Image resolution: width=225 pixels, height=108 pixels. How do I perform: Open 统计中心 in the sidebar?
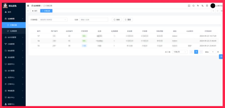14,97
